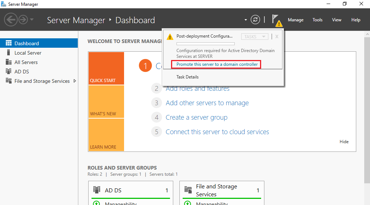The height and width of the screenshot is (205, 370).
Task: Click Add other servers to manage link
Action: click(x=207, y=103)
